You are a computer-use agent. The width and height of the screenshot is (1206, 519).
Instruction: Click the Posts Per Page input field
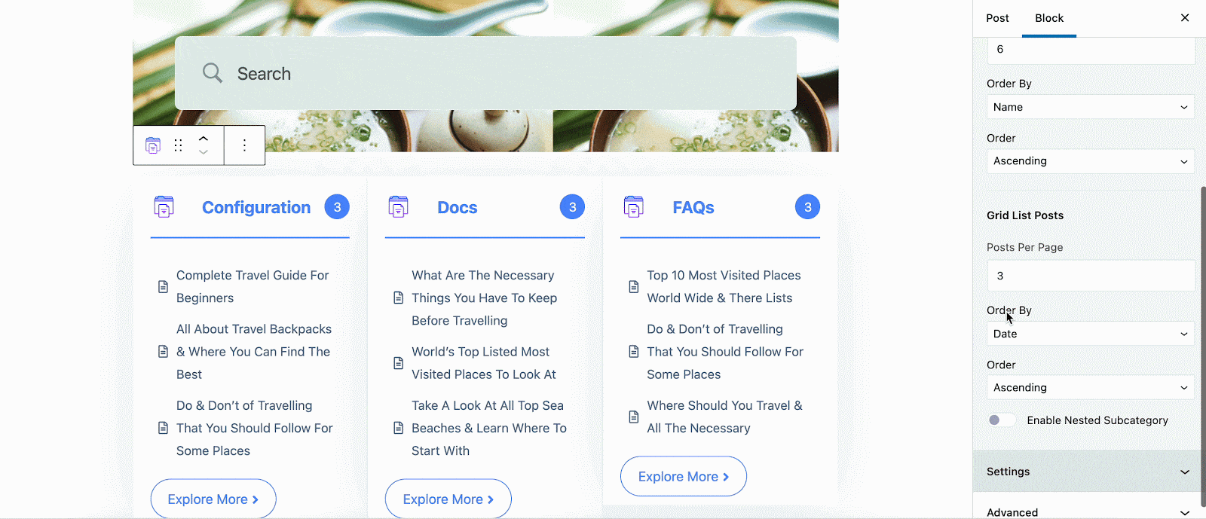point(1091,276)
